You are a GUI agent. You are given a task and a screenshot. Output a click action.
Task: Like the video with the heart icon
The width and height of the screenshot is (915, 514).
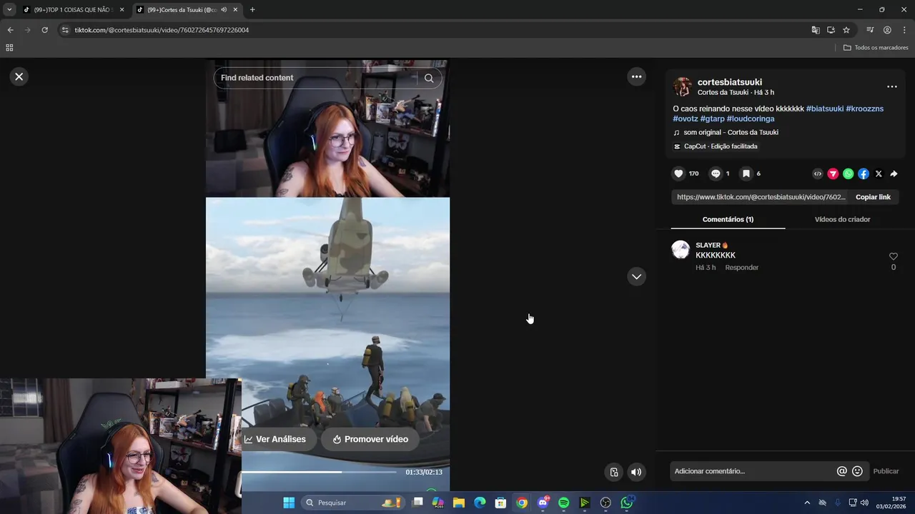click(678, 173)
